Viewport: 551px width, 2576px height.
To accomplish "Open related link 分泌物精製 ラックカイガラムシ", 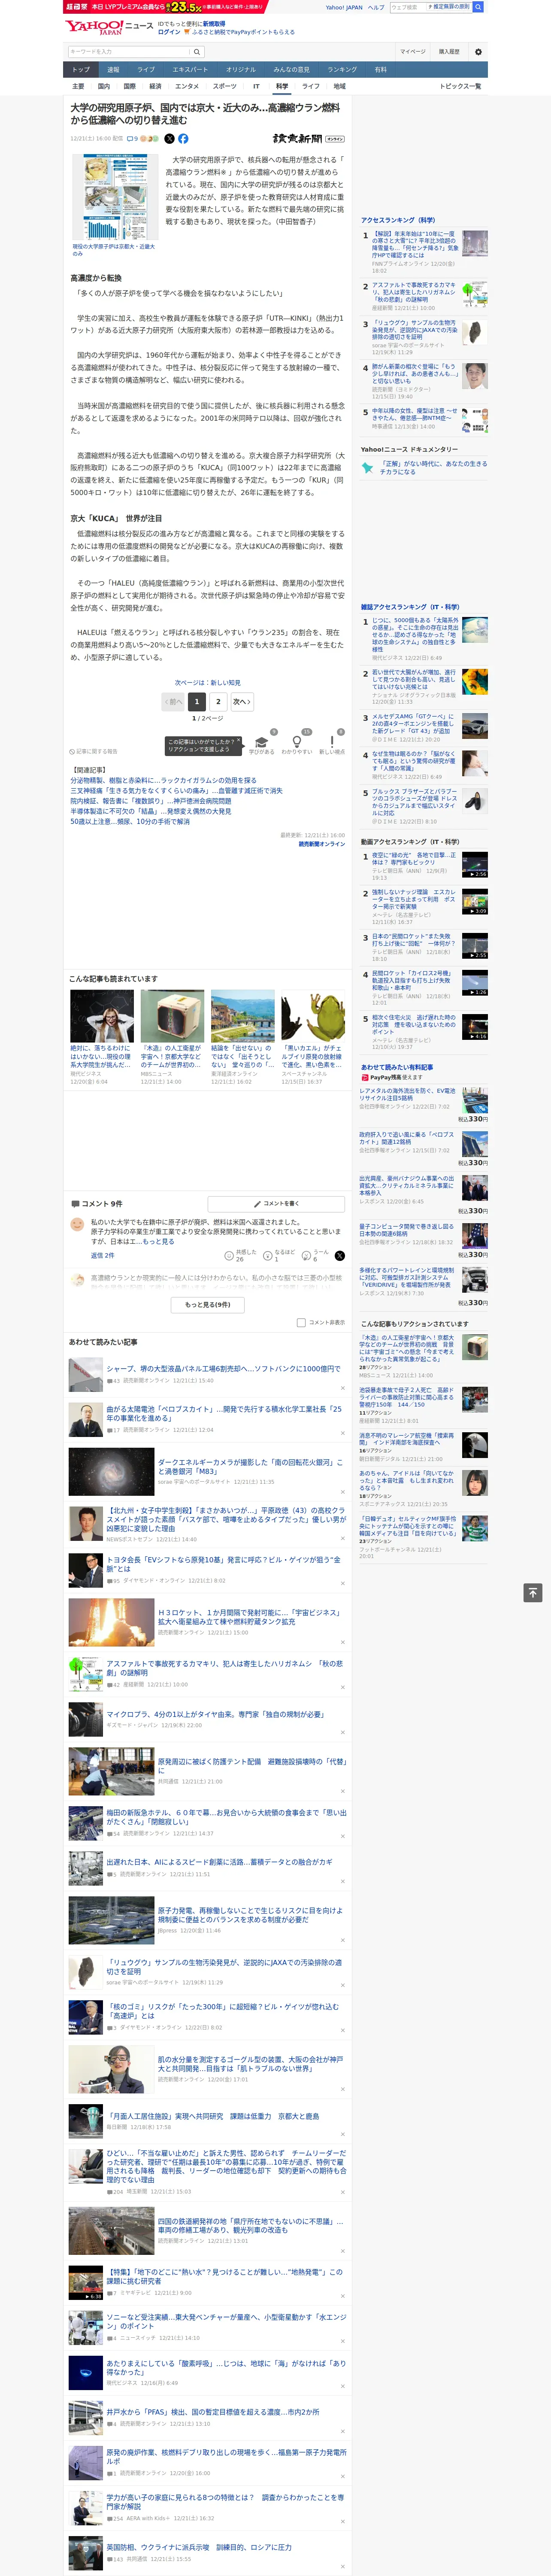I will pyautogui.click(x=163, y=780).
